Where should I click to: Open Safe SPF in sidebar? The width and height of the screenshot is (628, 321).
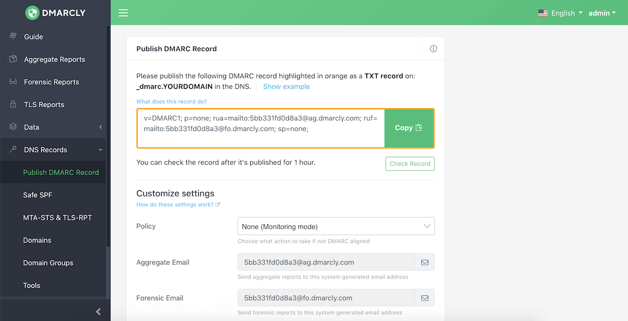pyautogui.click(x=38, y=195)
